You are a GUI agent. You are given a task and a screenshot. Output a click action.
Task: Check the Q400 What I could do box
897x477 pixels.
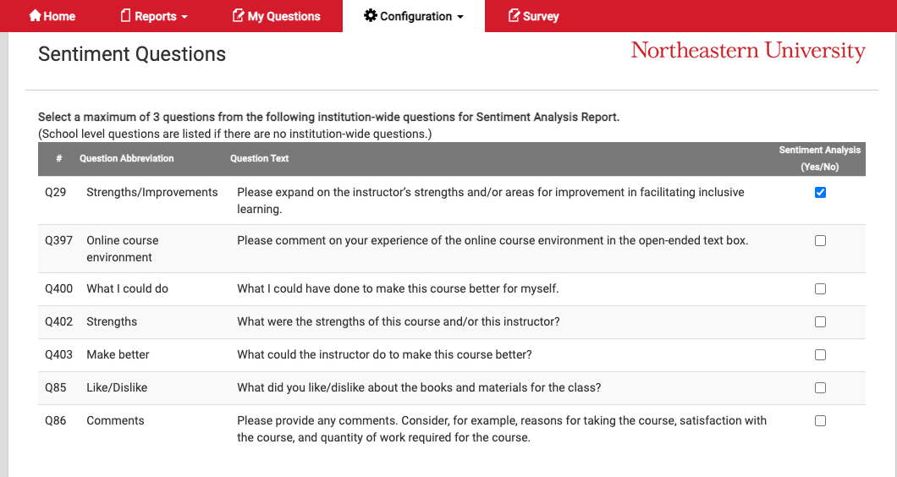tap(820, 289)
